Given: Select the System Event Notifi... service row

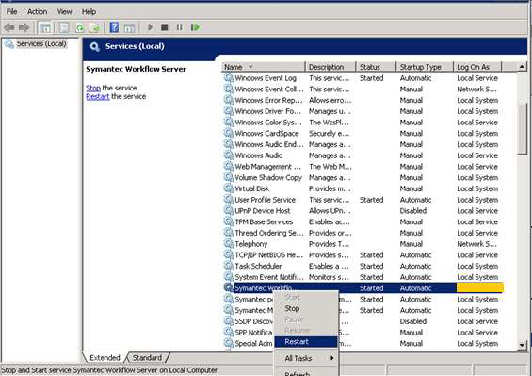Looking at the screenshot, I should tap(363, 277).
